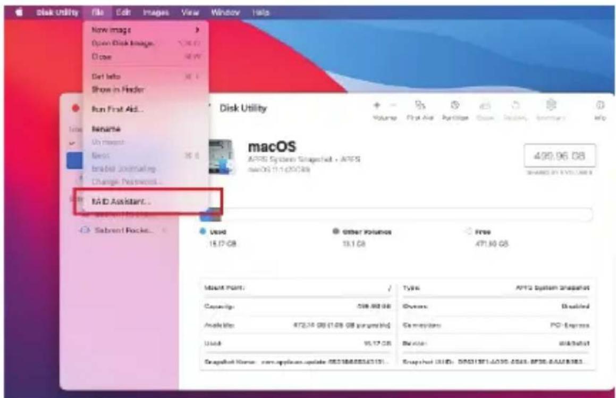Choose Enable Journaling menu item
This screenshot has width=616, height=398.
click(x=145, y=169)
